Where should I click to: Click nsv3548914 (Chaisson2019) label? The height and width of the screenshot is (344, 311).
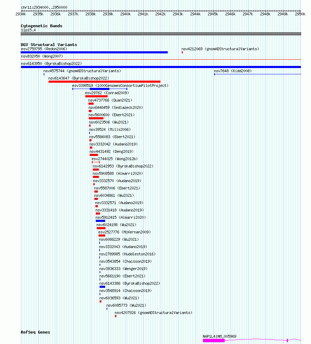[125, 291]
